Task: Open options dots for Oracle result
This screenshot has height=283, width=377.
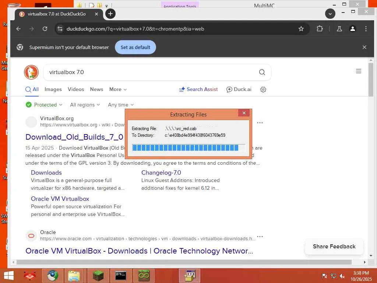Action: (260, 237)
